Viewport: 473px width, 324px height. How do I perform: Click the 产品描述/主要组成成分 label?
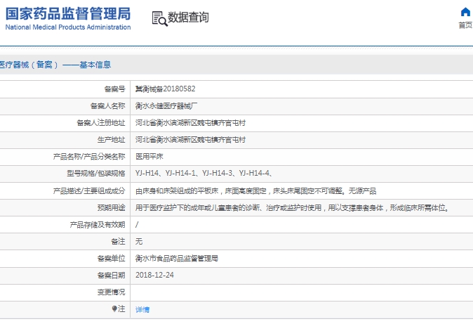click(89, 190)
